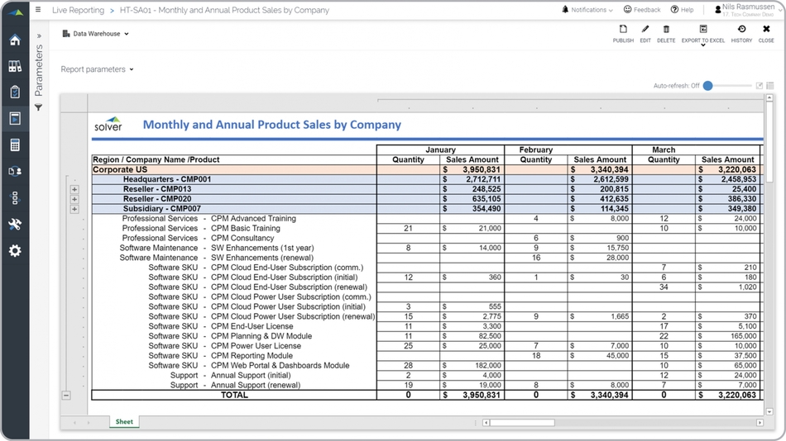The image size is (786, 441).
Task: Open the calculator icon in left sidebar
Action: (x=14, y=145)
